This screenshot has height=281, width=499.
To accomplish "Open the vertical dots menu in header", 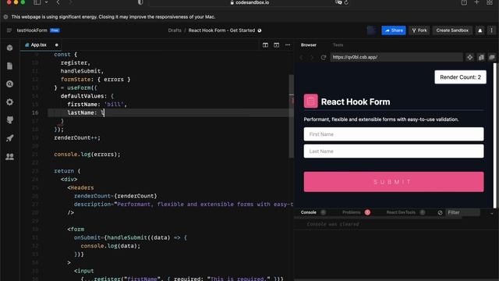I will coord(492,30).
